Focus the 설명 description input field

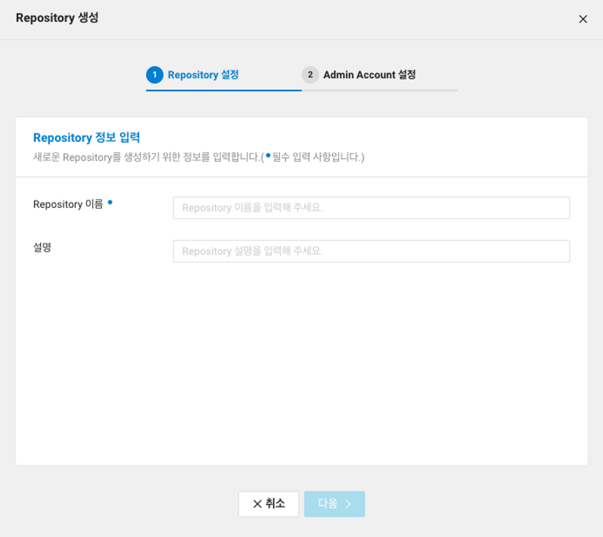pos(371,251)
